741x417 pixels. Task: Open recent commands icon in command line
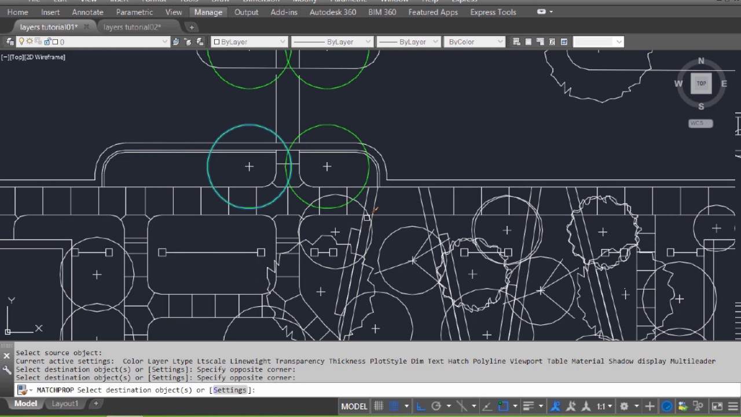coord(24,390)
